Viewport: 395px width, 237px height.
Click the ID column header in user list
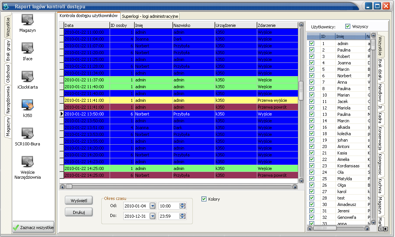[327, 36]
